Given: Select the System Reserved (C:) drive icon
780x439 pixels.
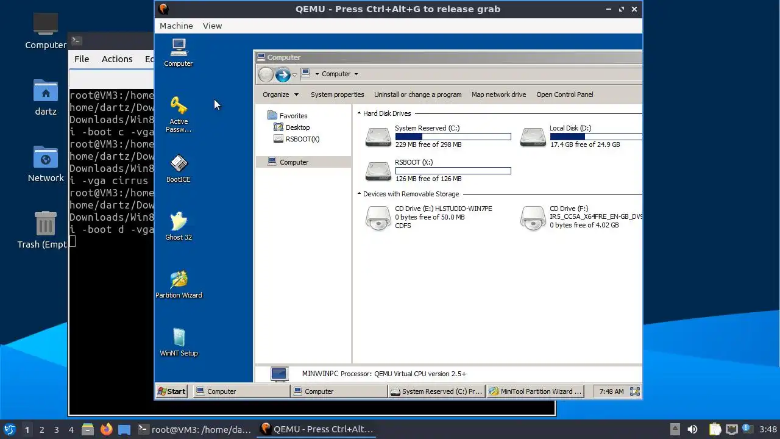Looking at the screenshot, I should [x=378, y=137].
